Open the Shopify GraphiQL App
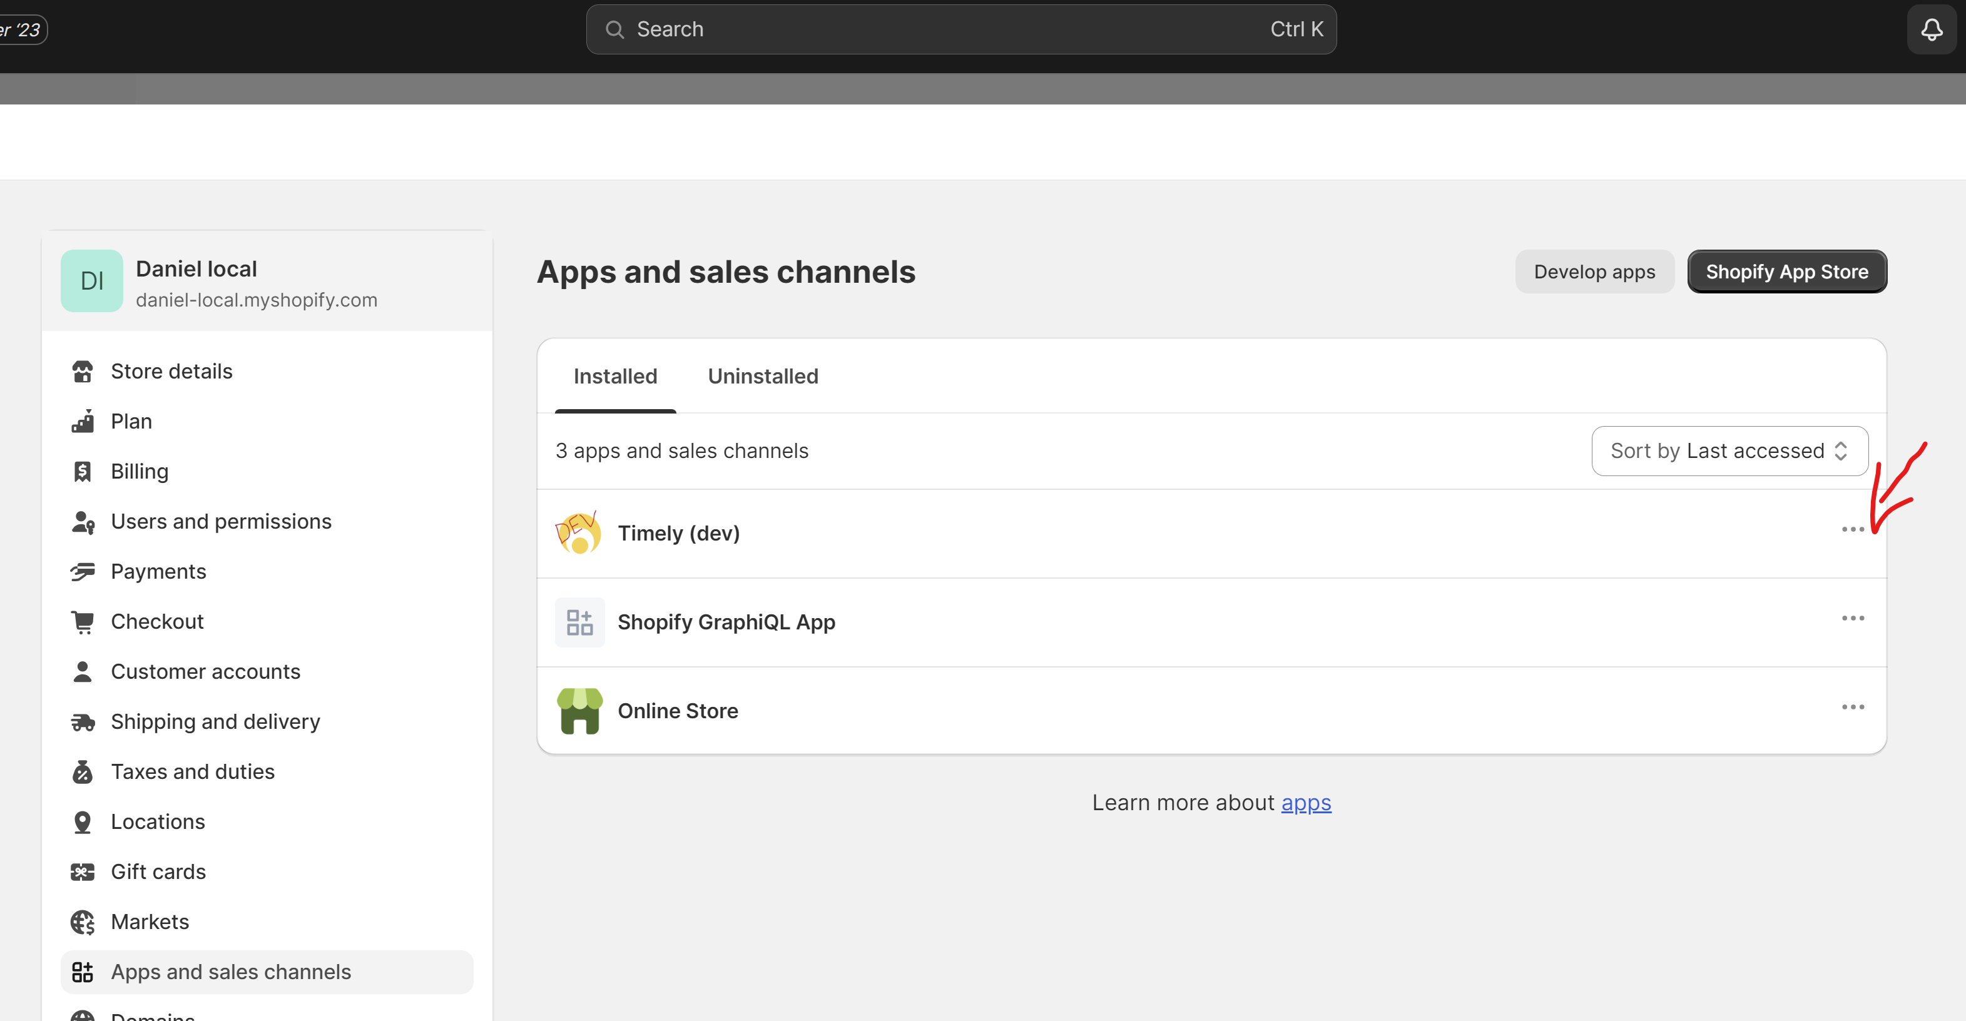The width and height of the screenshot is (1966, 1021). pos(726,622)
